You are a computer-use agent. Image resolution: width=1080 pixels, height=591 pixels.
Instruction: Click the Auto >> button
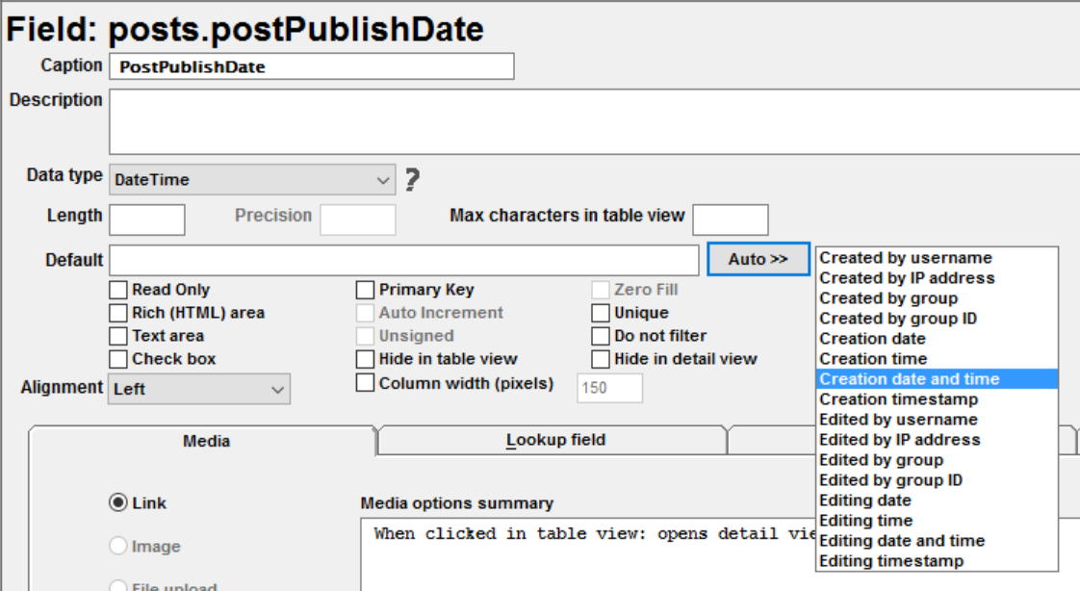pyautogui.click(x=759, y=260)
